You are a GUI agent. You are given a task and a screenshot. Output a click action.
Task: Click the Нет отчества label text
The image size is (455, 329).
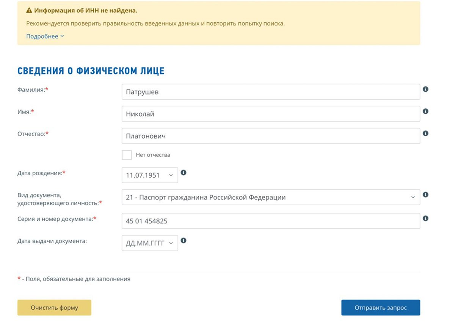coord(153,155)
